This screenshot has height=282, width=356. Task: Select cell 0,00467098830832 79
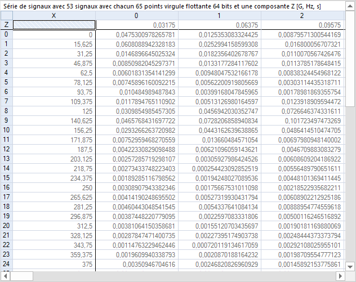point(302,150)
